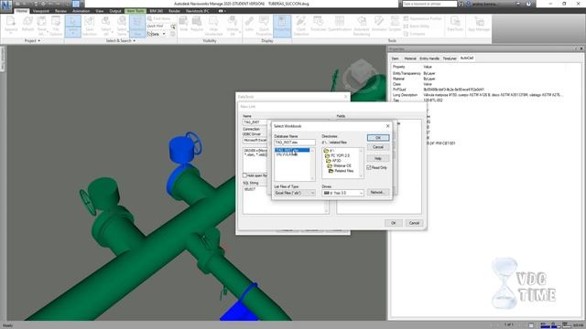This screenshot has width=586, height=329.
Task: Switch to the Output ribbon tab
Action: 115,11
